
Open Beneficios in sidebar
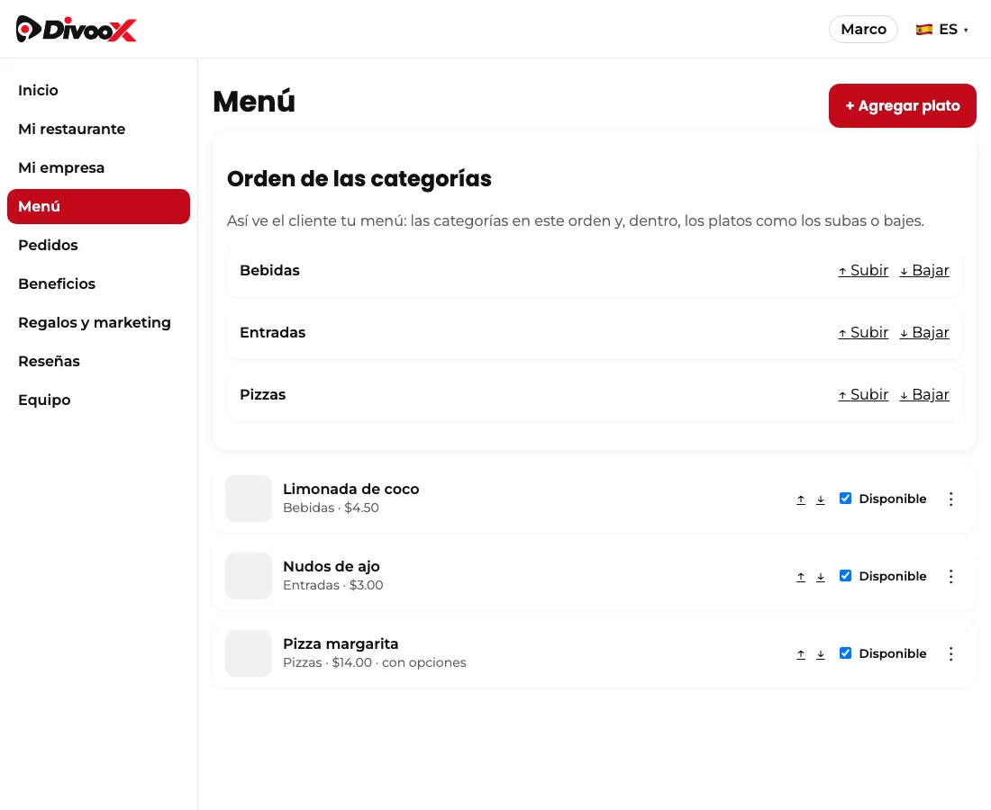[x=98, y=283]
